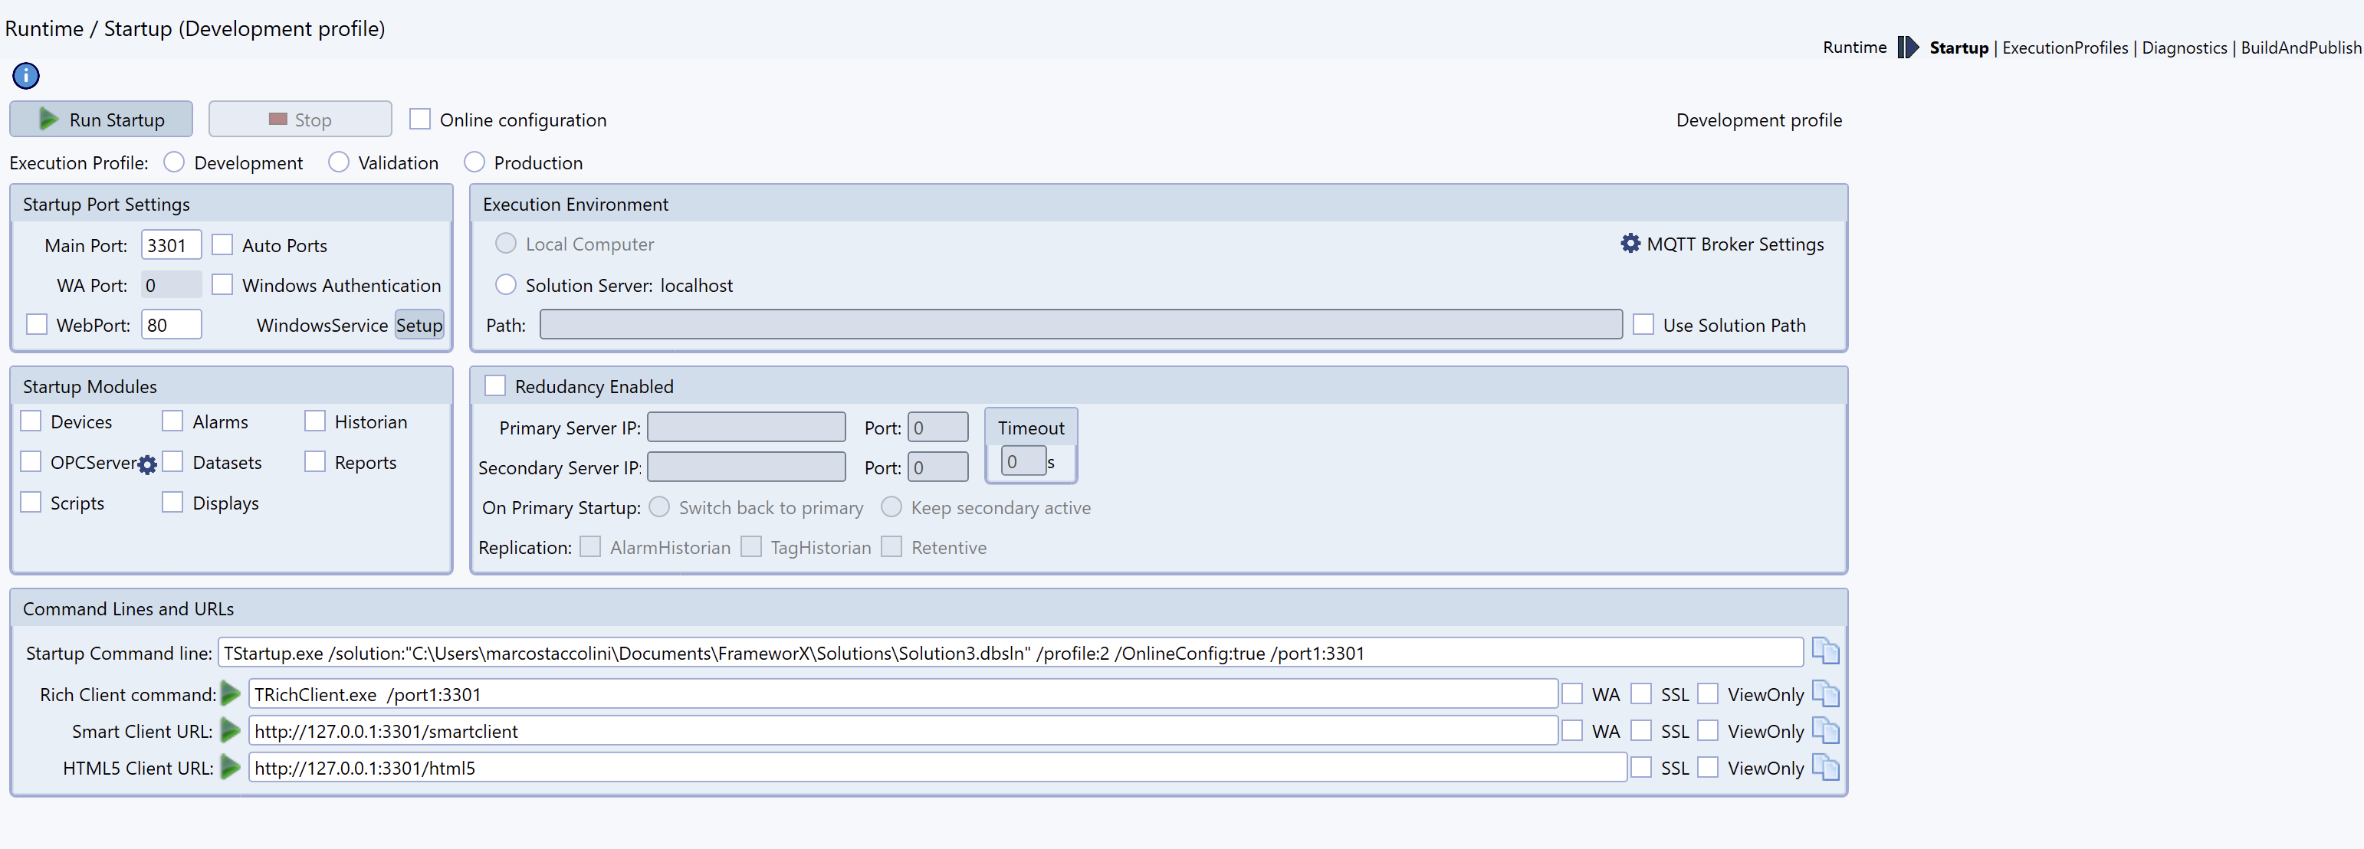Image resolution: width=2364 pixels, height=849 pixels.
Task: Switch to Diagnostics tab
Action: click(x=2184, y=48)
